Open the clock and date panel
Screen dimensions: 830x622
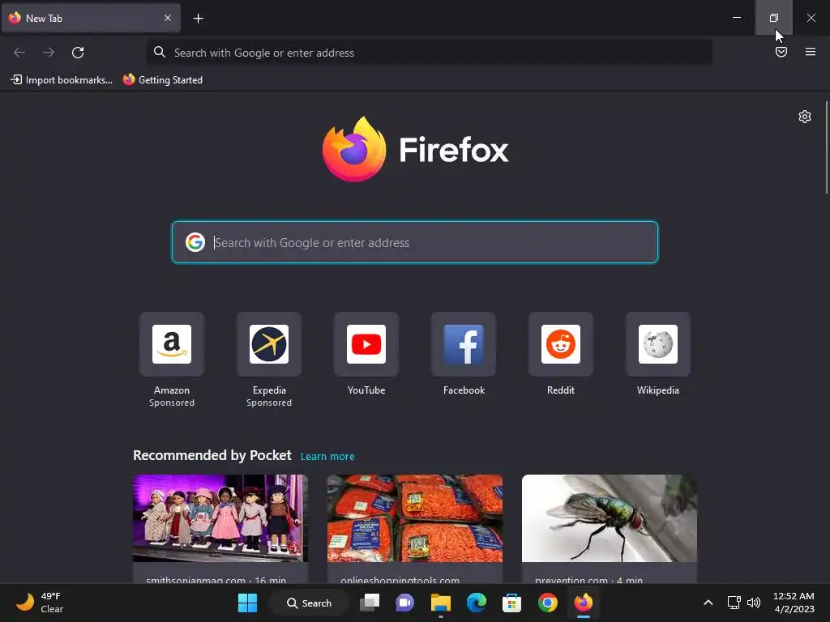(794, 603)
